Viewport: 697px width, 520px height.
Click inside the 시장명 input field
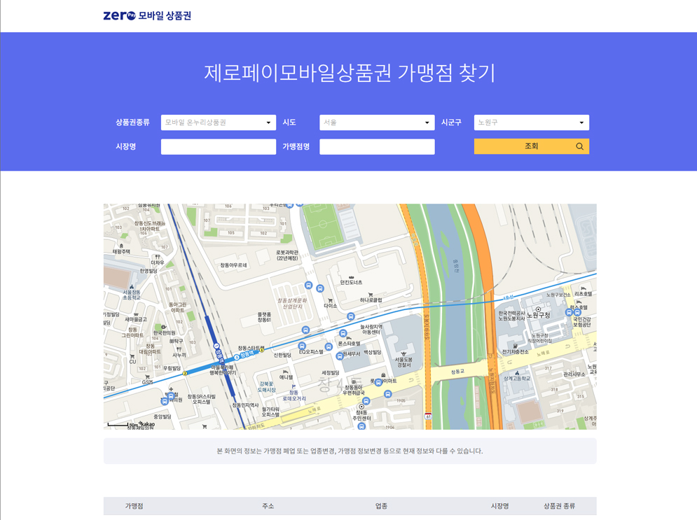tap(219, 146)
